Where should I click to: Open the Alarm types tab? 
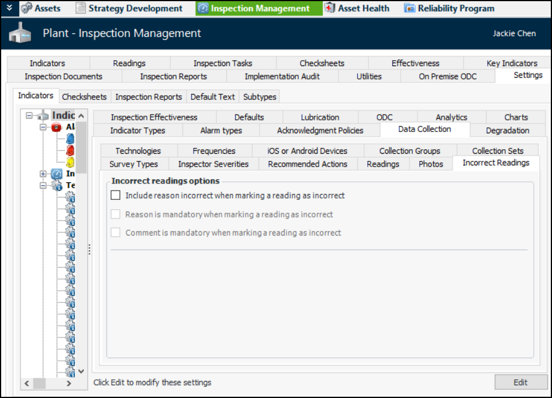(x=221, y=130)
